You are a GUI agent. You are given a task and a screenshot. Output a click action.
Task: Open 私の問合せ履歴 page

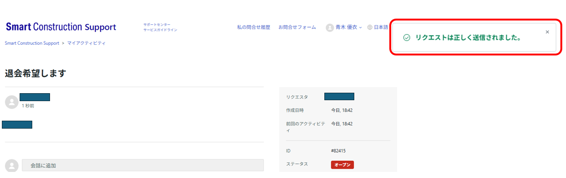coord(253,27)
